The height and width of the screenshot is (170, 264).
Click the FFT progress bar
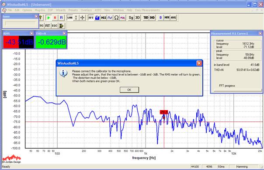(x=238, y=90)
